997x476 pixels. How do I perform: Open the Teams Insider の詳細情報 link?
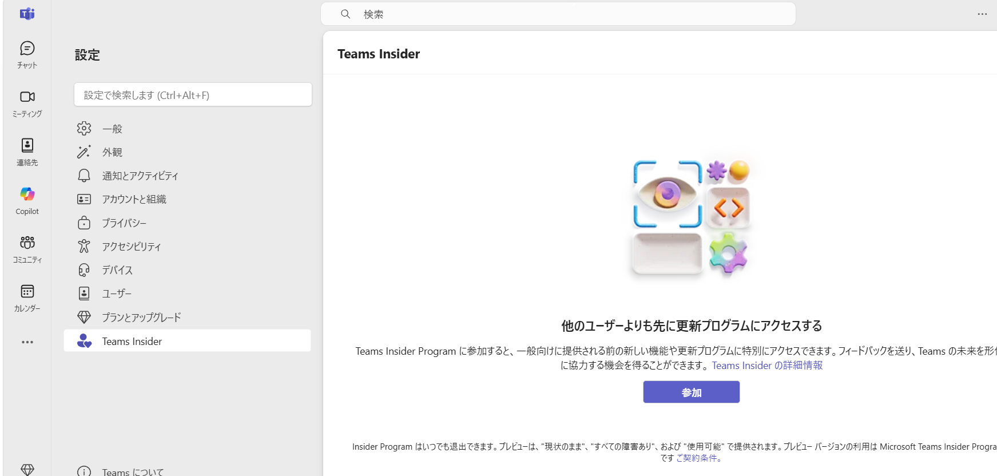pos(767,366)
